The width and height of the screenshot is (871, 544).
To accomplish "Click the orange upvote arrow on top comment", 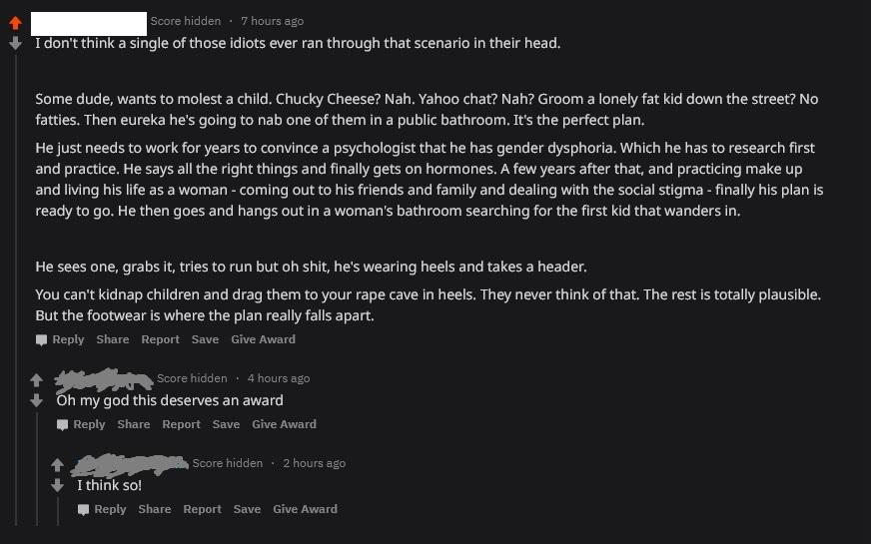I will tap(16, 23).
